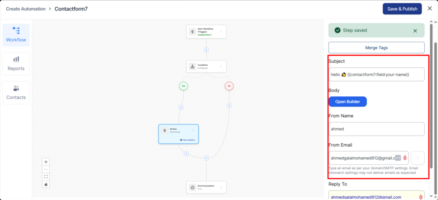
Task: Zoom out on the workflow canvas
Action: [x=46, y=169]
